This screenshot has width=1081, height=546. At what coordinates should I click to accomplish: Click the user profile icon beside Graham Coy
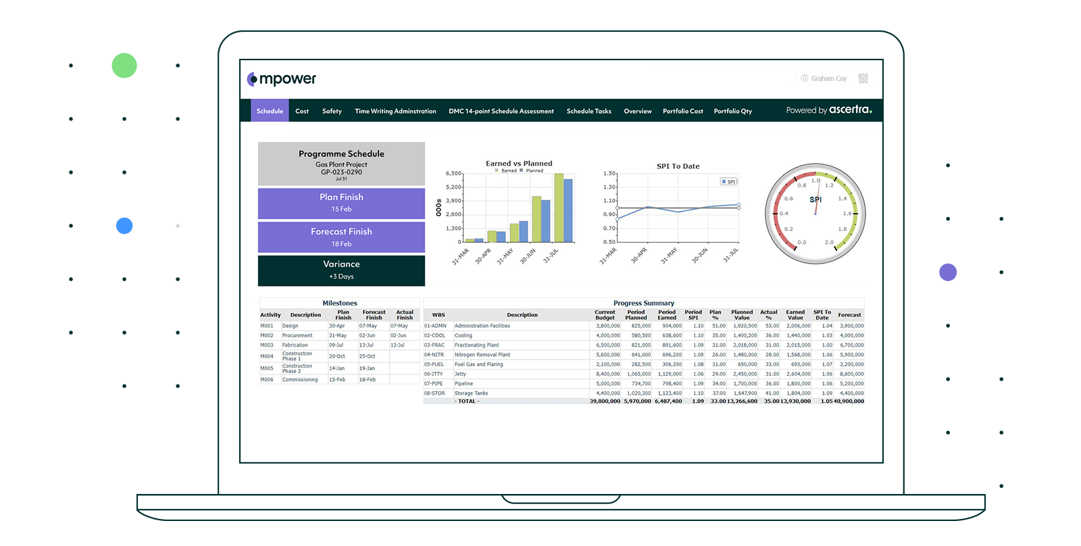[804, 78]
